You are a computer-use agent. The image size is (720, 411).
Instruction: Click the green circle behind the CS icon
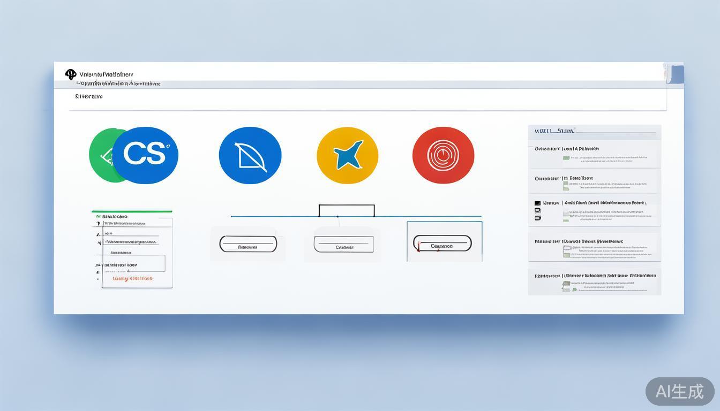pyautogui.click(x=101, y=155)
